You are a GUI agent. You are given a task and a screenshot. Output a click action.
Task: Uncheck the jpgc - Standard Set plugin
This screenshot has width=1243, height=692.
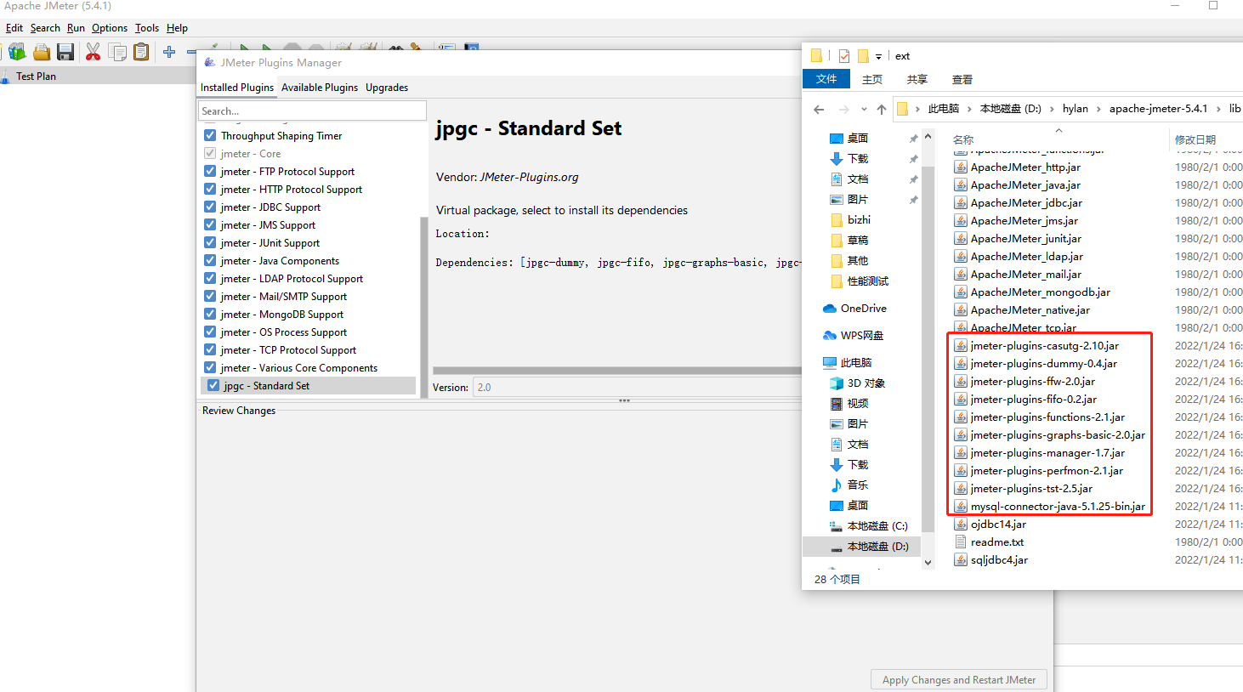point(213,385)
